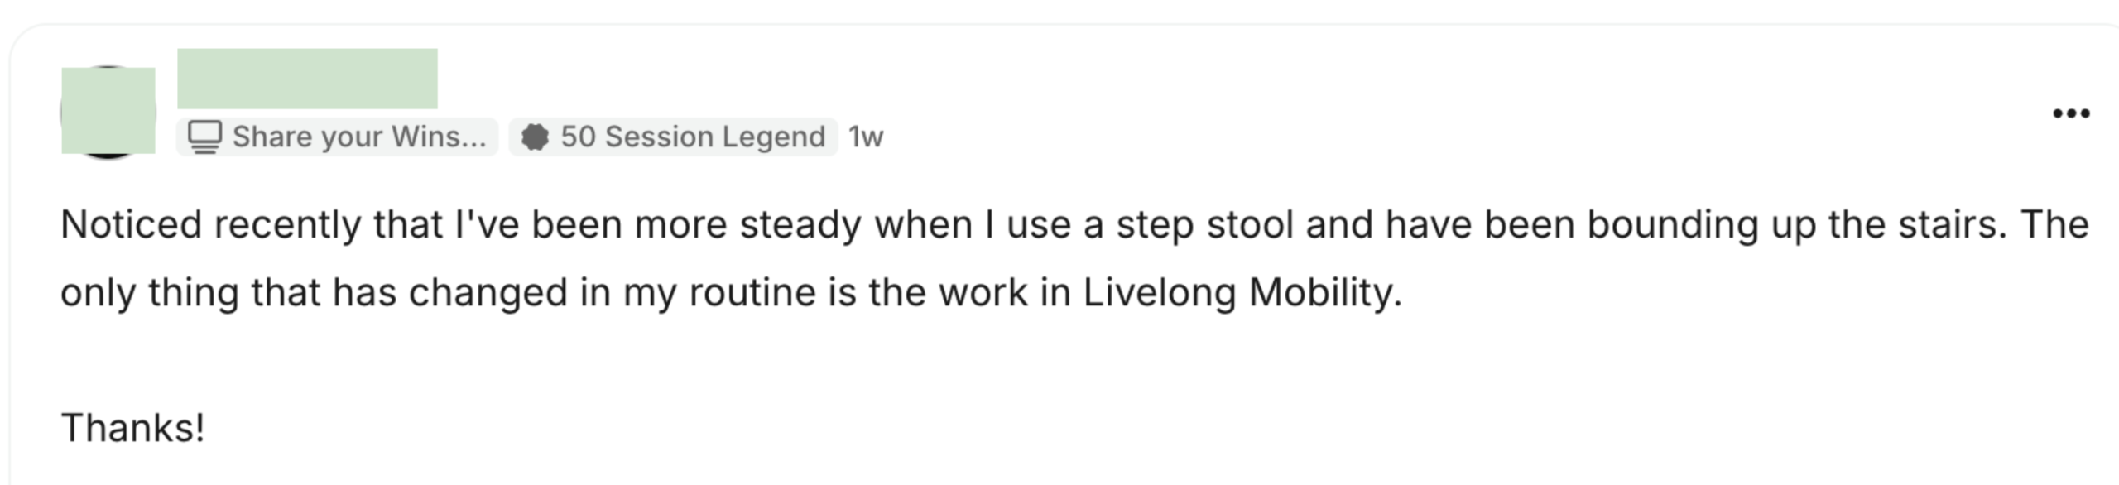Click the "1w" post timestamp
2119x485 pixels.
pyautogui.click(x=866, y=137)
